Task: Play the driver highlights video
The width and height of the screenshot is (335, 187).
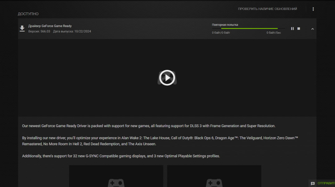Action: point(167,78)
